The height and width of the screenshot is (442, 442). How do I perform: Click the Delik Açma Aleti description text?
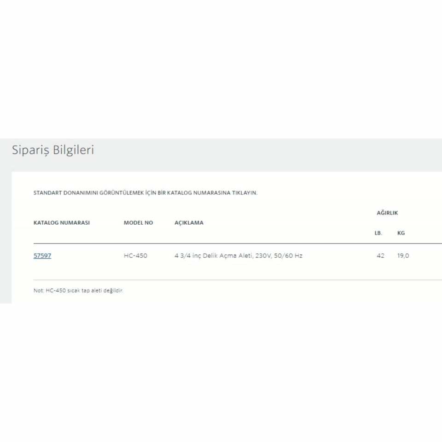point(238,256)
